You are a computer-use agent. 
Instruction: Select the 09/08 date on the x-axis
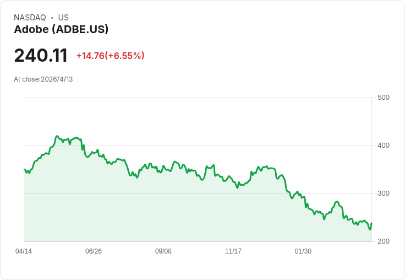coord(163,251)
